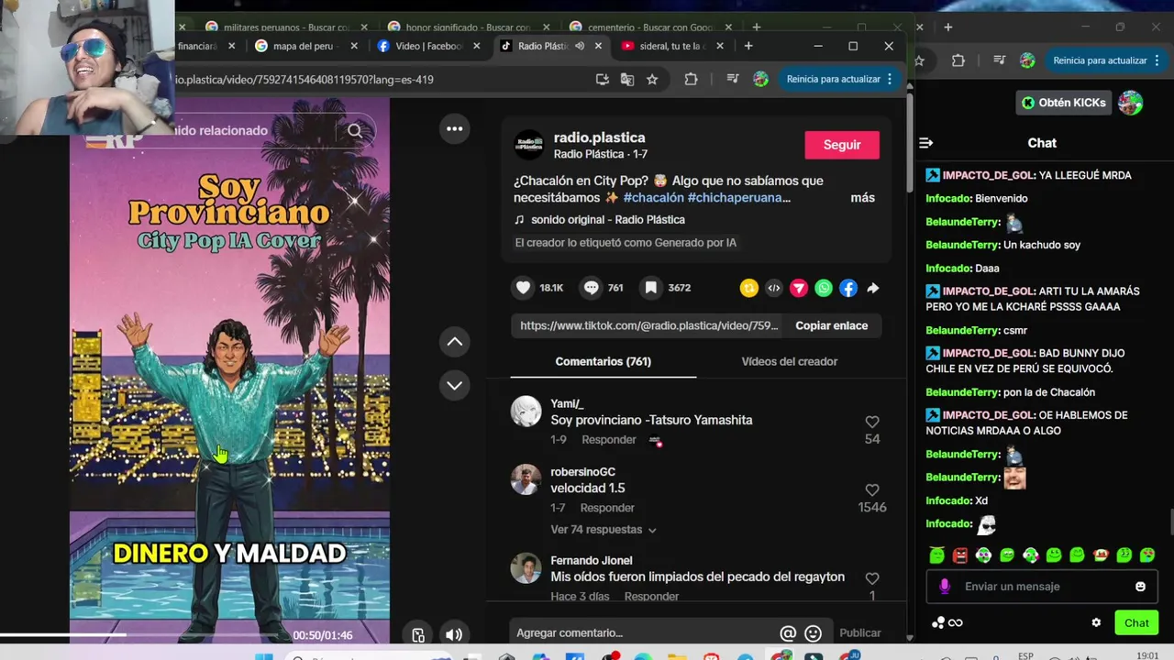The image size is (1174, 660).
Task: Mute tab audio on Radio Plástica tab
Action: click(x=580, y=46)
